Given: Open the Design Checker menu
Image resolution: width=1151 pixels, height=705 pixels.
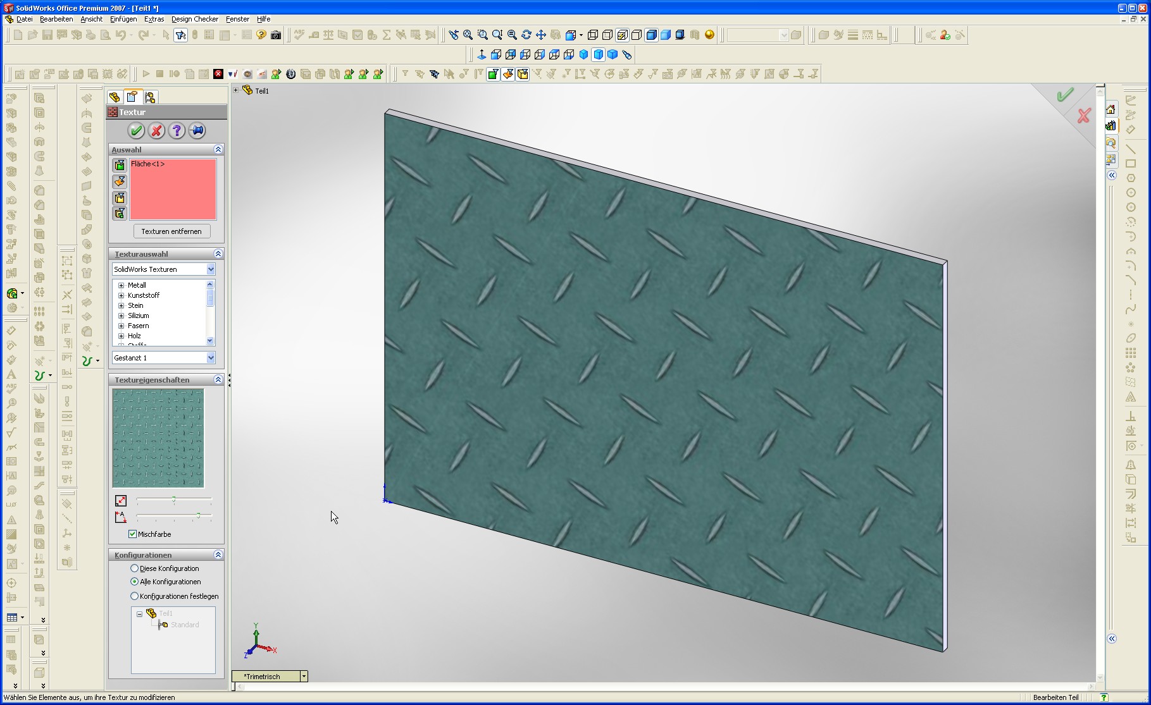Looking at the screenshot, I should click(194, 19).
